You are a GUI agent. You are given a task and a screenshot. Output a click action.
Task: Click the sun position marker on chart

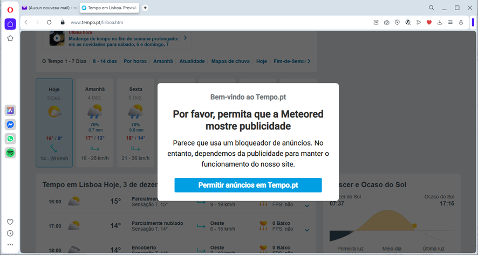click(x=414, y=226)
